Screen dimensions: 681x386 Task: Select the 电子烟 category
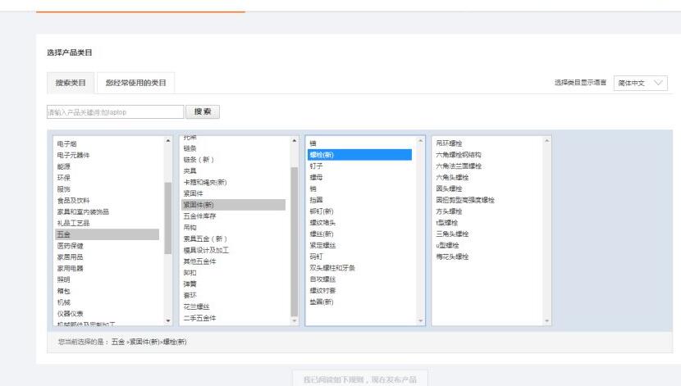(67, 143)
